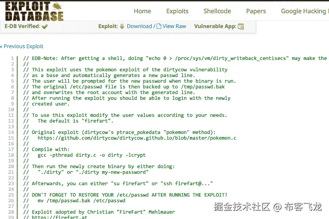Click the 'Exploit:' label
The height and width of the screenshot is (219, 329).
[108, 26]
